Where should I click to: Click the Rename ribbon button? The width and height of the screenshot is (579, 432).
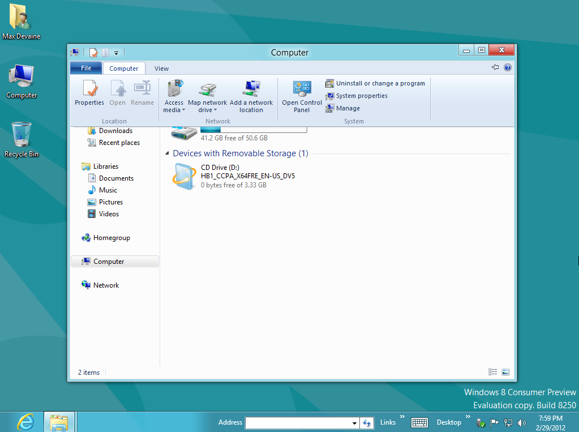pos(142,93)
